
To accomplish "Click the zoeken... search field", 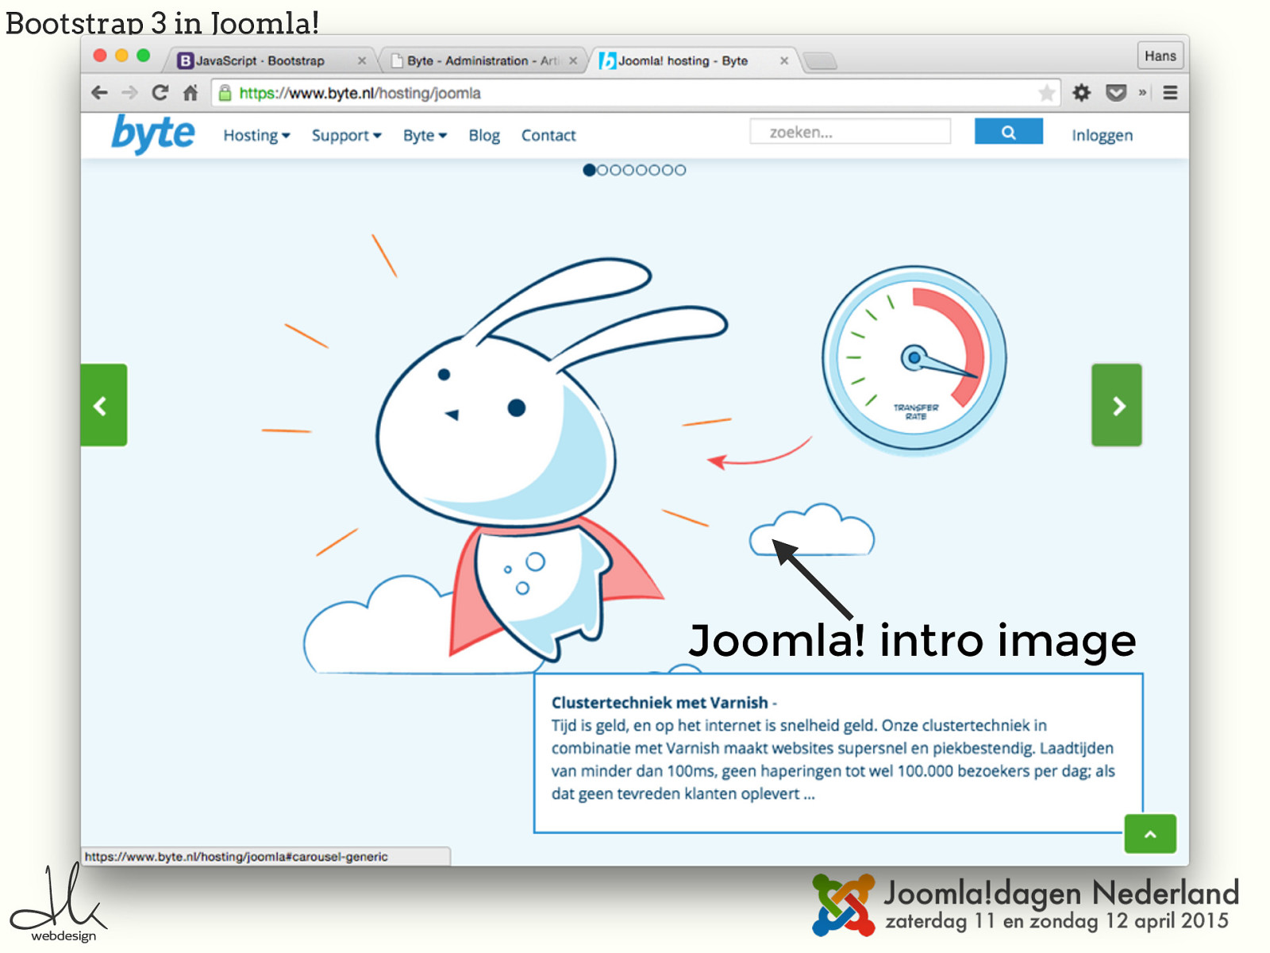I will (x=850, y=132).
